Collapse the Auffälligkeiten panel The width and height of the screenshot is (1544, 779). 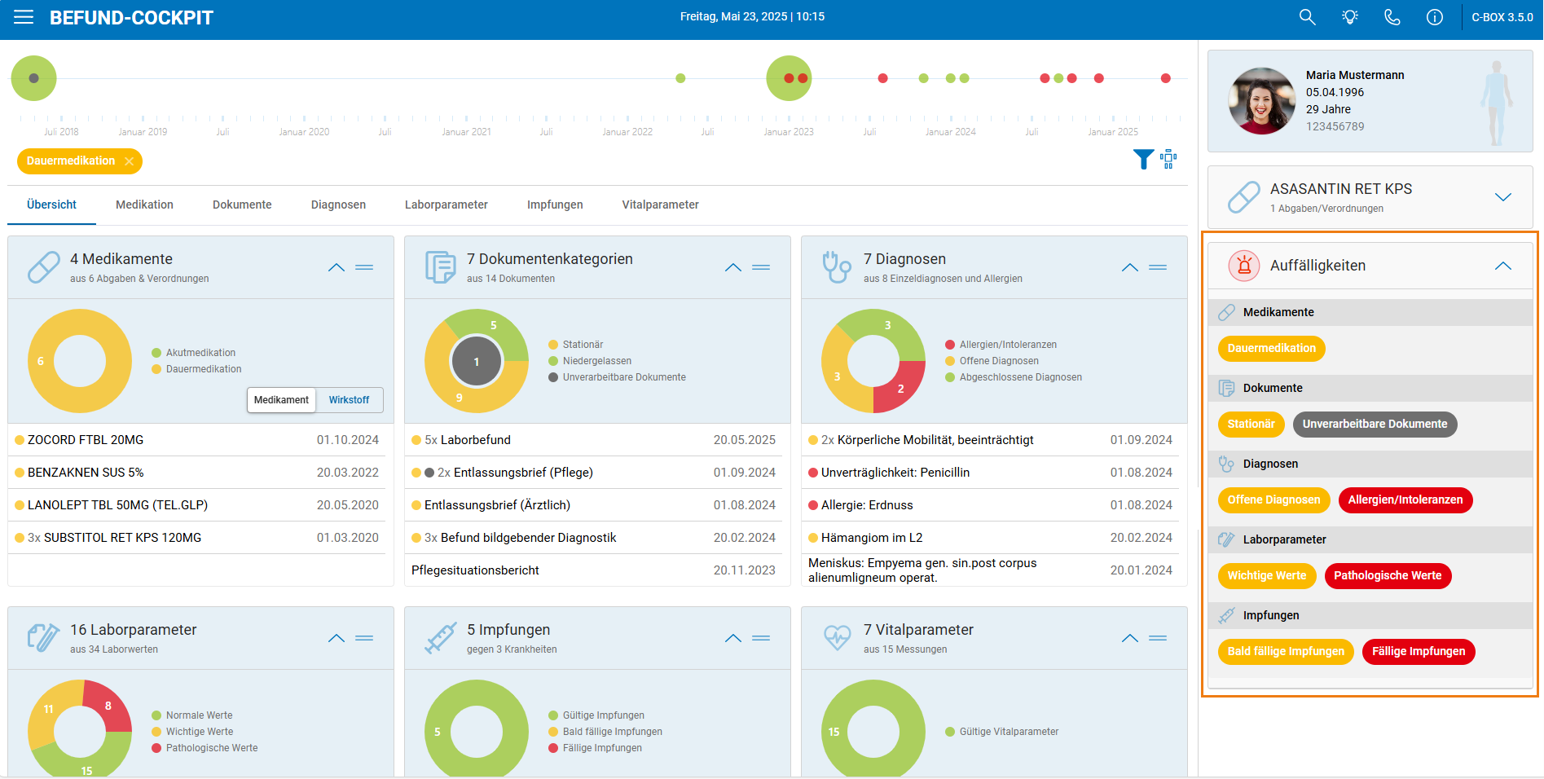click(1503, 266)
